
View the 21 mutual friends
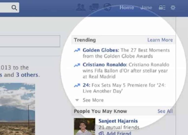tap(119, 127)
